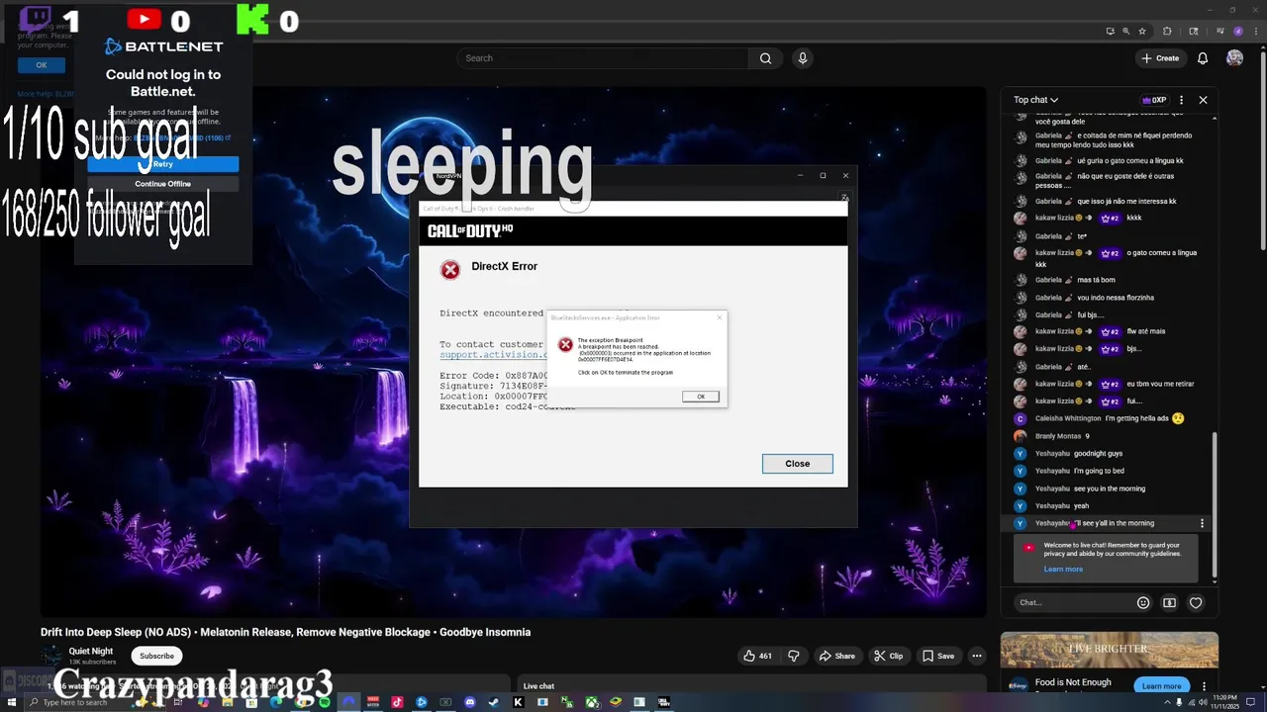Dislike the video with thumbs down
This screenshot has height=712, width=1267.
click(793, 656)
